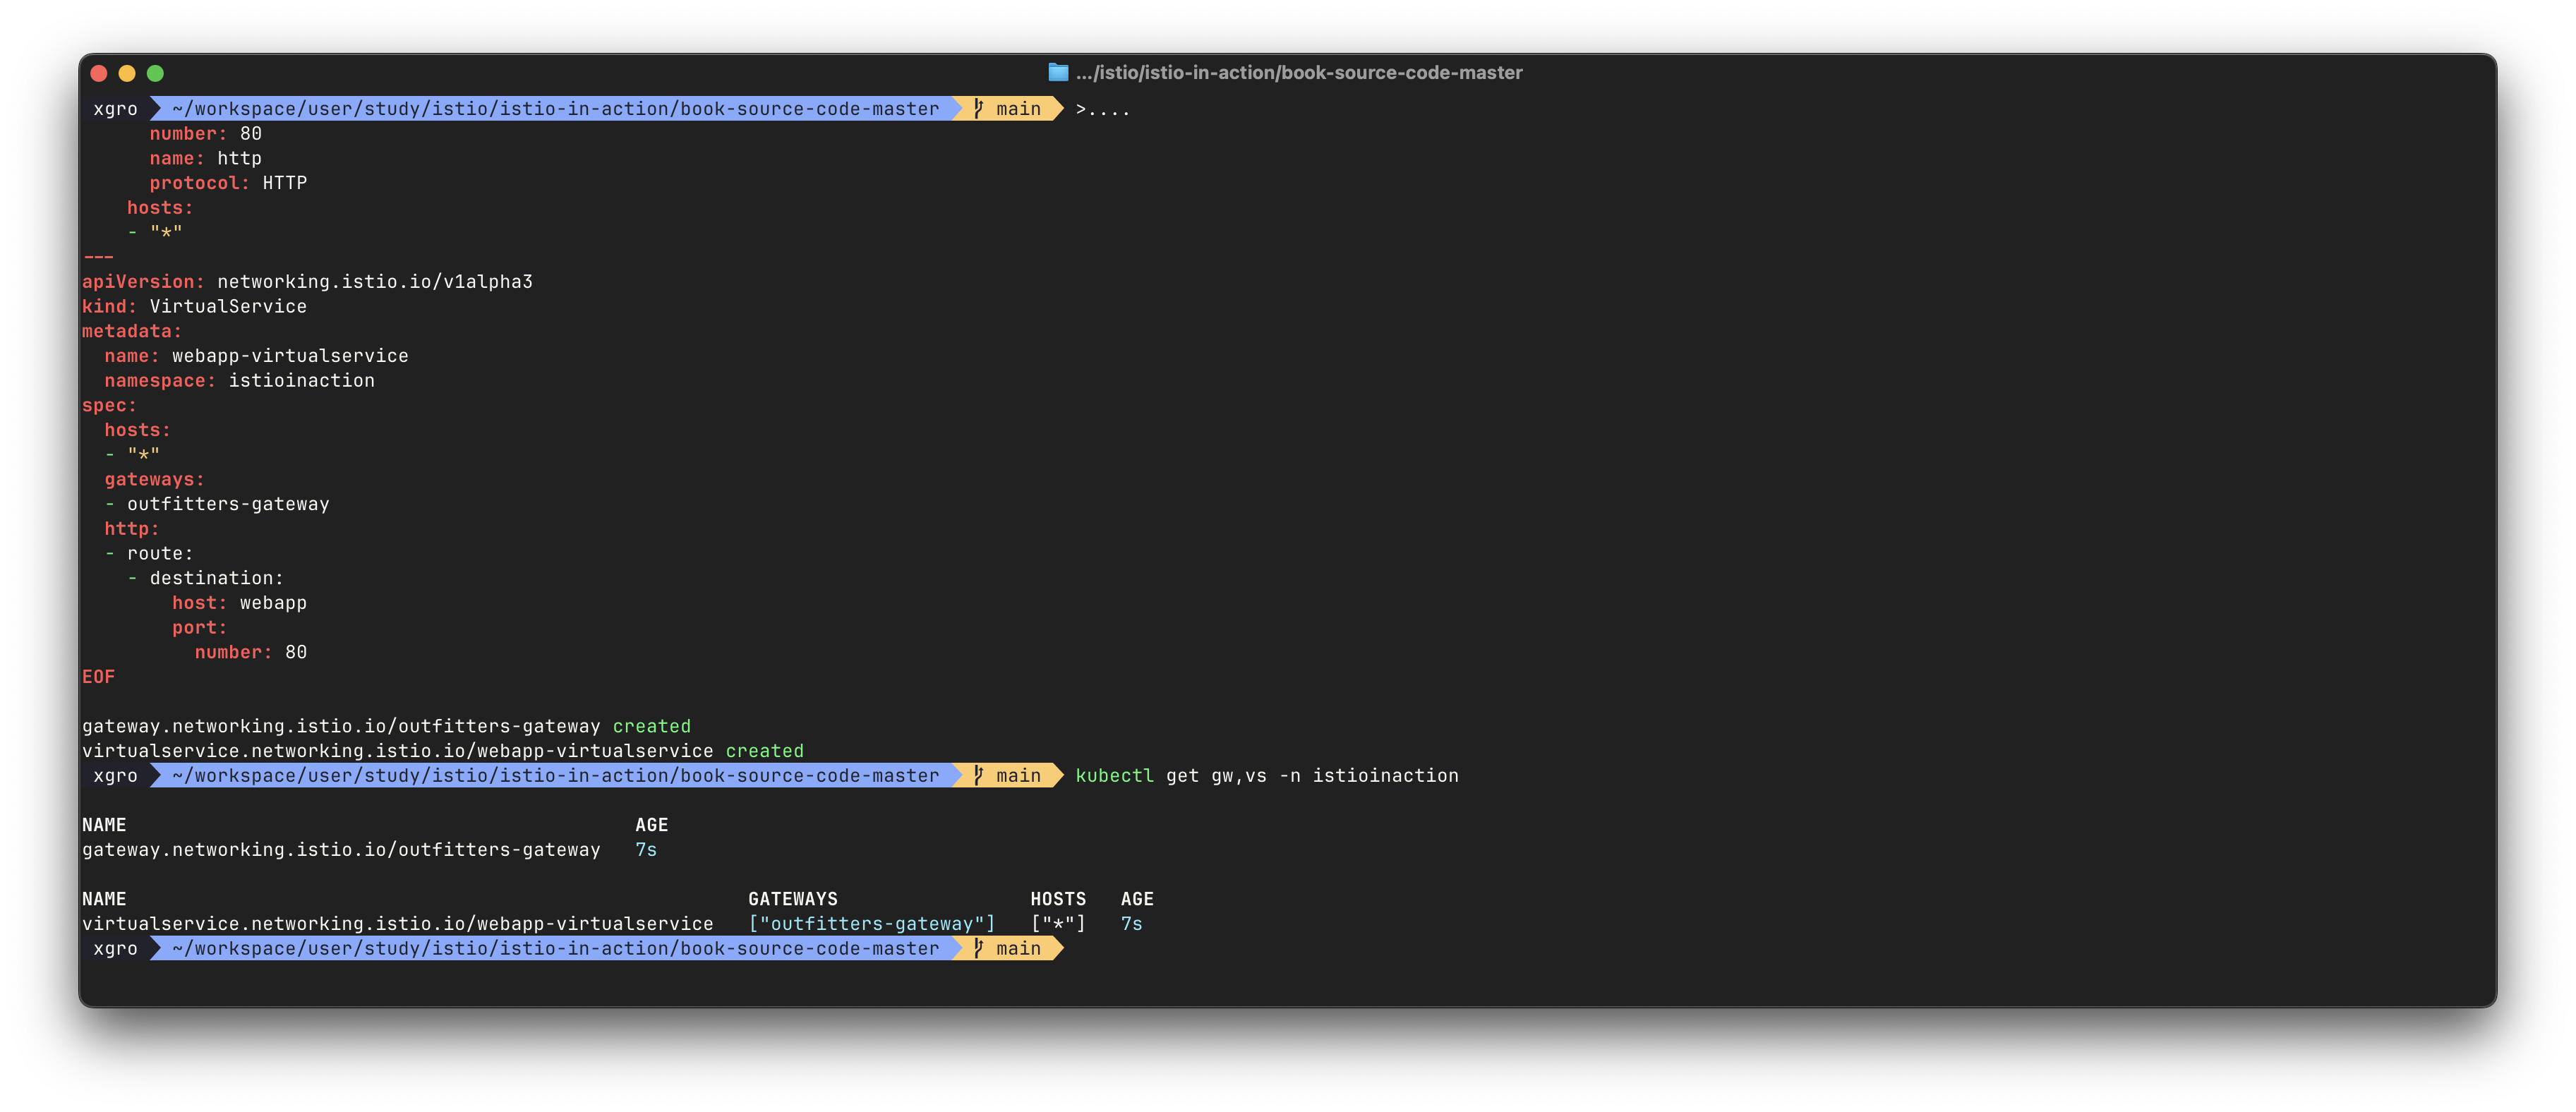This screenshot has height=1112, width=2576.
Task: Click the '>....' continuation indicator
Action: 1103,108
